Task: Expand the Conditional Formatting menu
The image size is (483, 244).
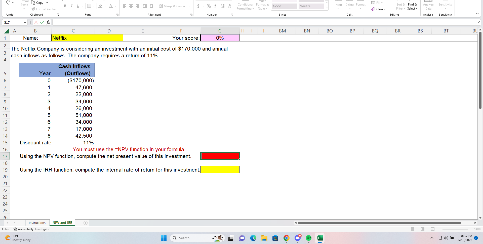Action: tap(245, 6)
